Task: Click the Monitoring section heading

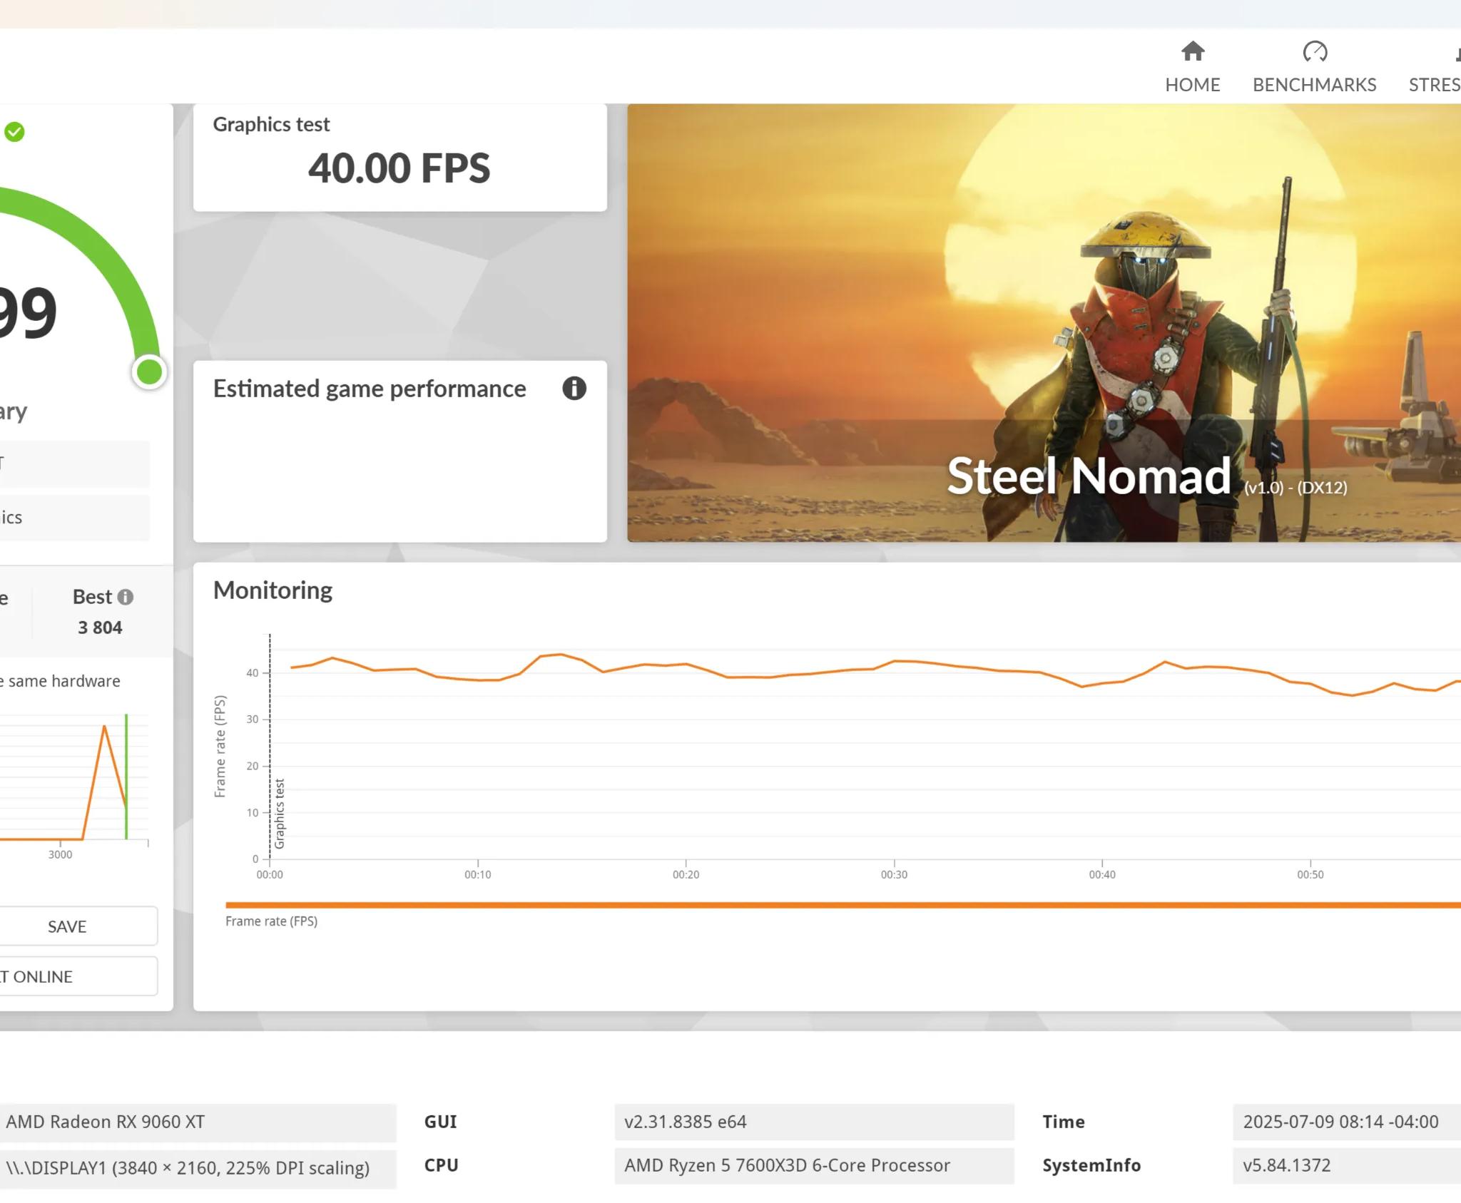Action: (x=273, y=590)
